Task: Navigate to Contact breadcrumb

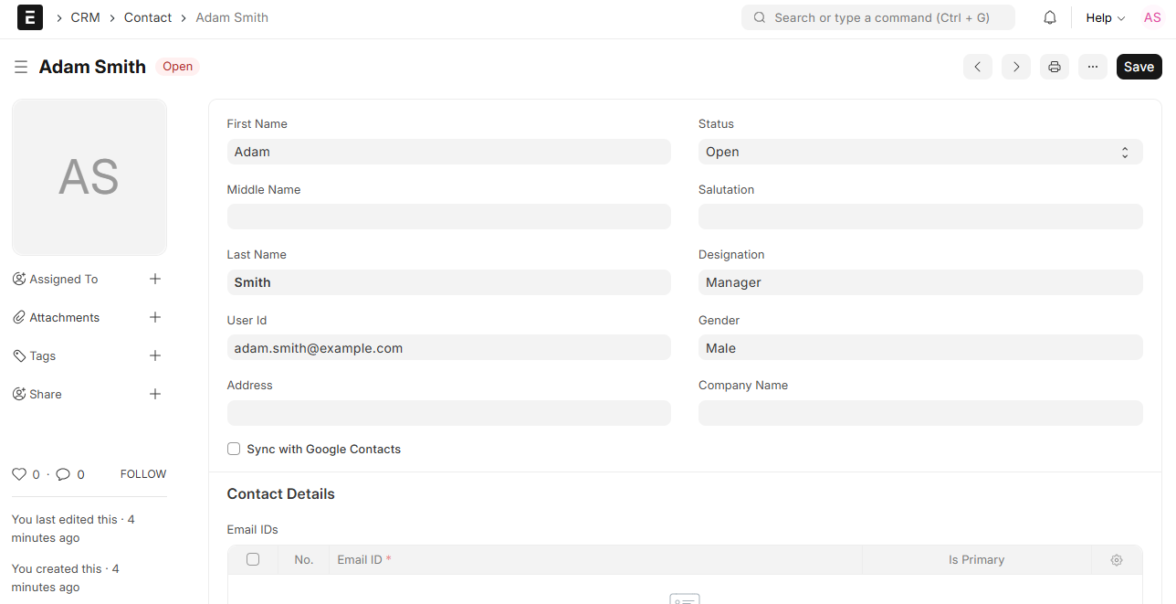Action: [x=148, y=17]
